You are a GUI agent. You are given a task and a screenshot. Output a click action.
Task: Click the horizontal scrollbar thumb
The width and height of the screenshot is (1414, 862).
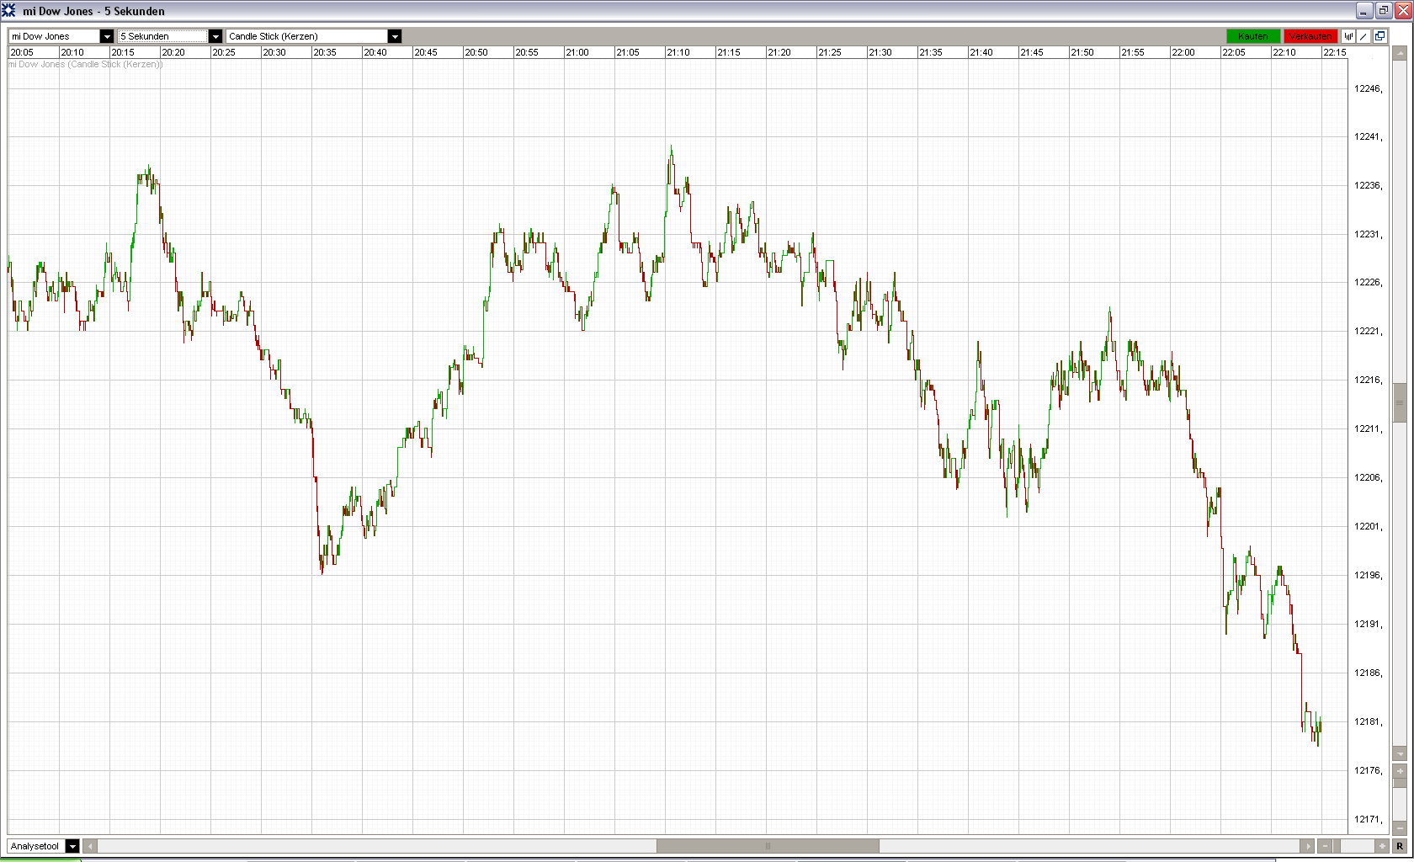point(768,846)
